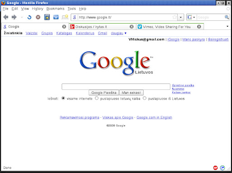Click the Google Lietuvos logo
The width and height of the screenshot is (232, 173).
(x=116, y=63)
